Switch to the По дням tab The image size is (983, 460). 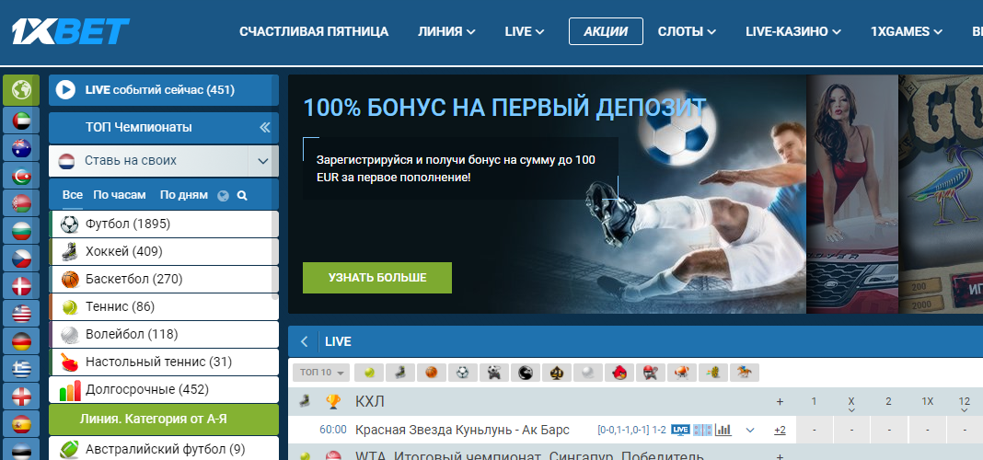pyautogui.click(x=184, y=195)
